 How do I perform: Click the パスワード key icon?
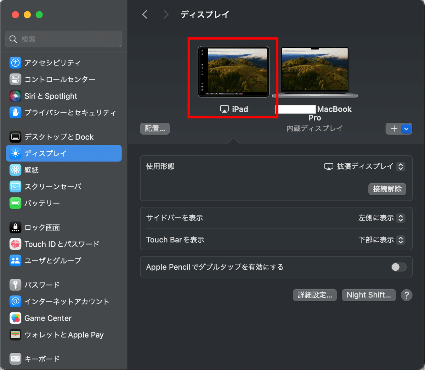tap(15, 285)
